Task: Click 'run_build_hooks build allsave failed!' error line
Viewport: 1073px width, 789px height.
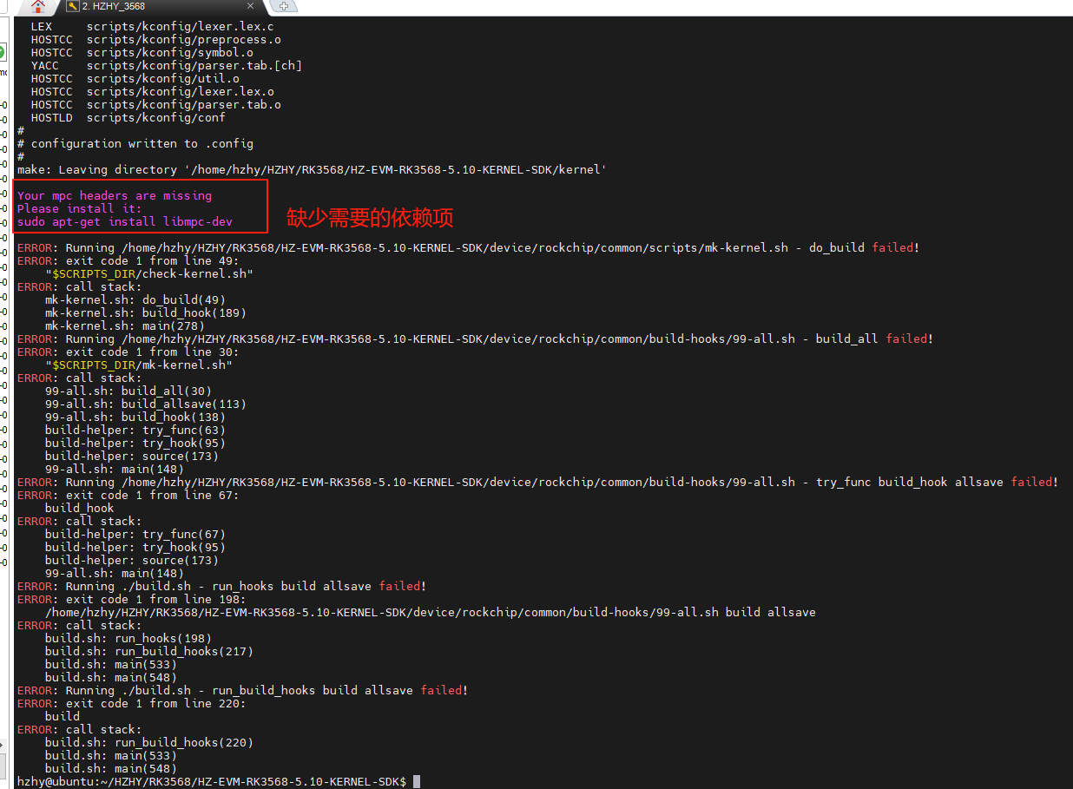Action: 242,691
